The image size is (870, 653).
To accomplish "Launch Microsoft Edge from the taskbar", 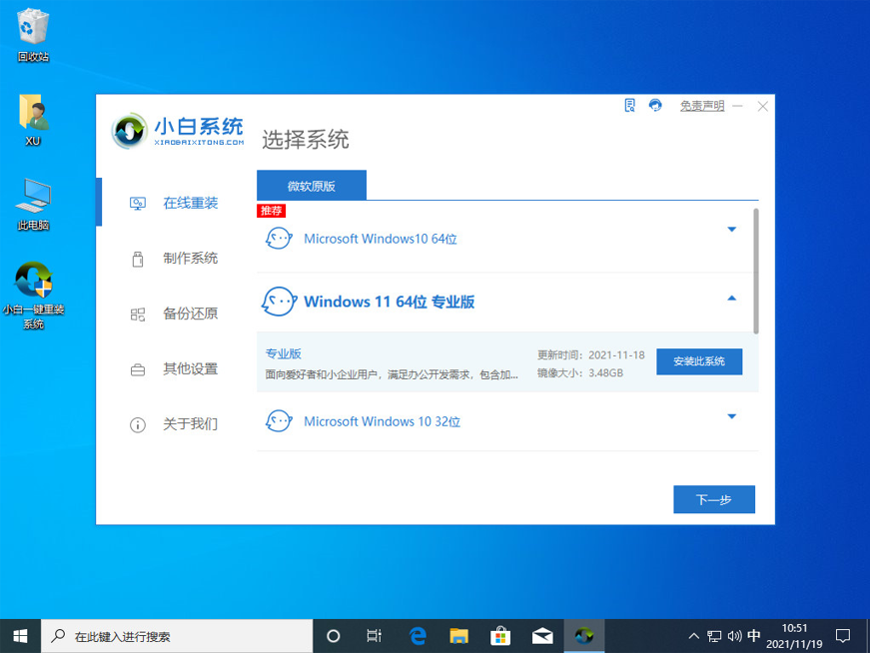I will pyautogui.click(x=417, y=635).
